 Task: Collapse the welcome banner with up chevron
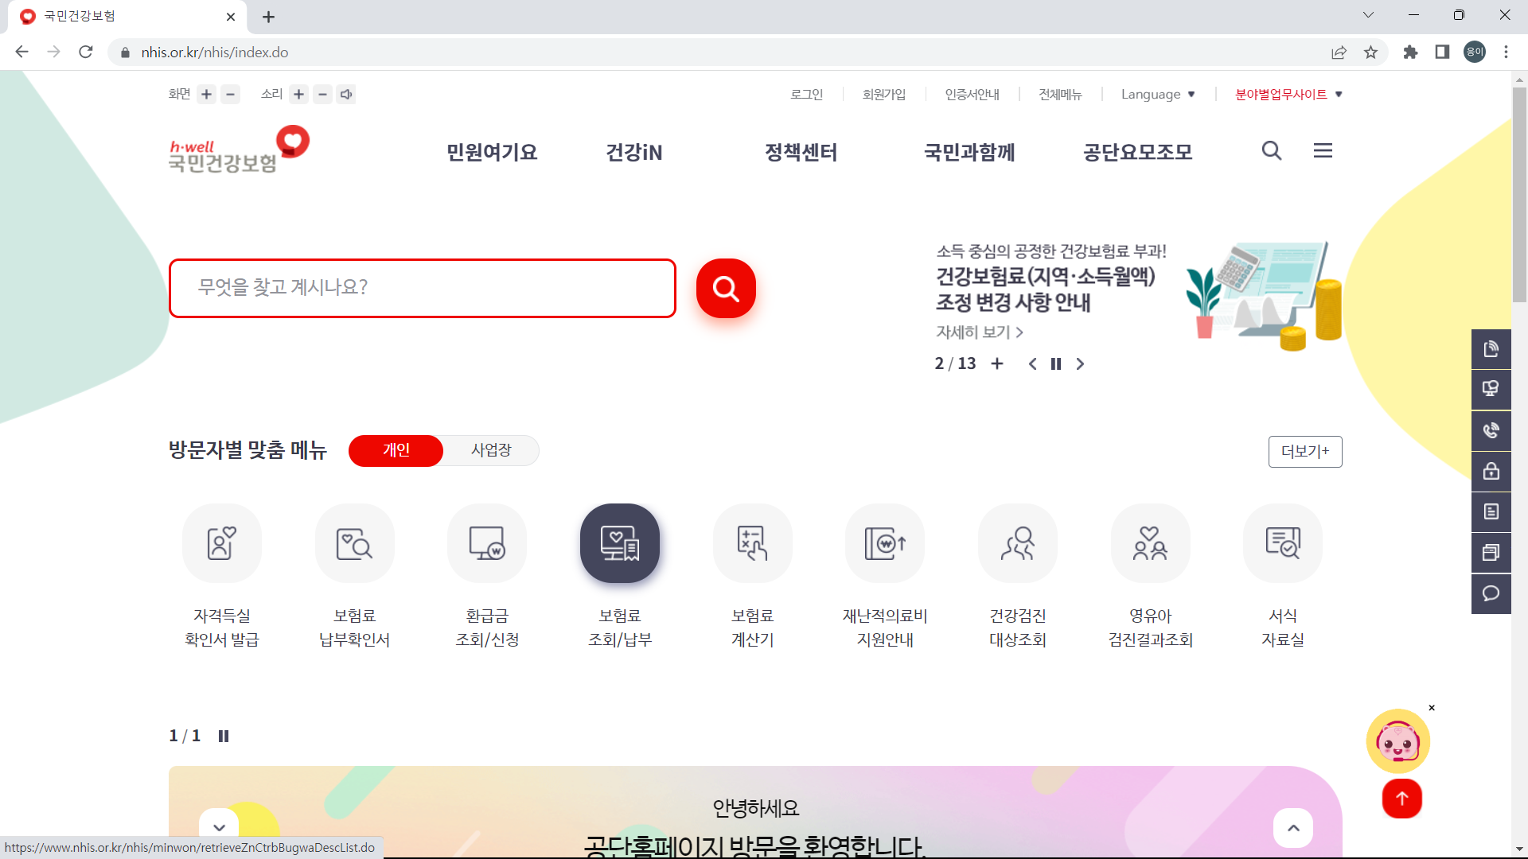pyautogui.click(x=1293, y=828)
